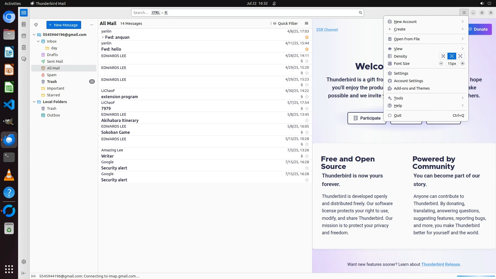Open the Thunderbird Release link

click(x=440, y=264)
